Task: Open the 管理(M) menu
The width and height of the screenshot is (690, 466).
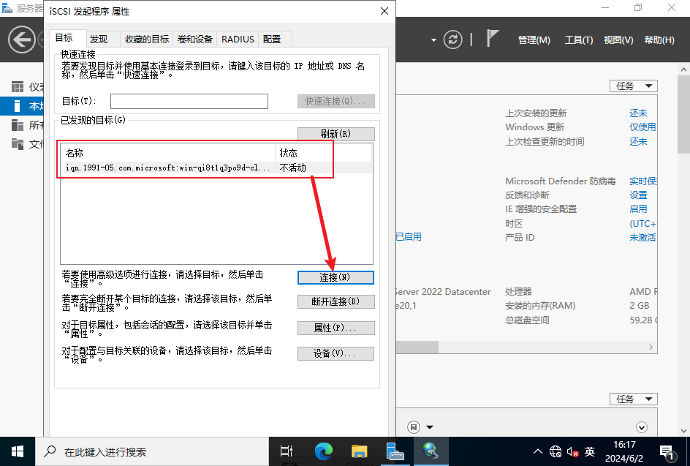Action: pyautogui.click(x=534, y=40)
